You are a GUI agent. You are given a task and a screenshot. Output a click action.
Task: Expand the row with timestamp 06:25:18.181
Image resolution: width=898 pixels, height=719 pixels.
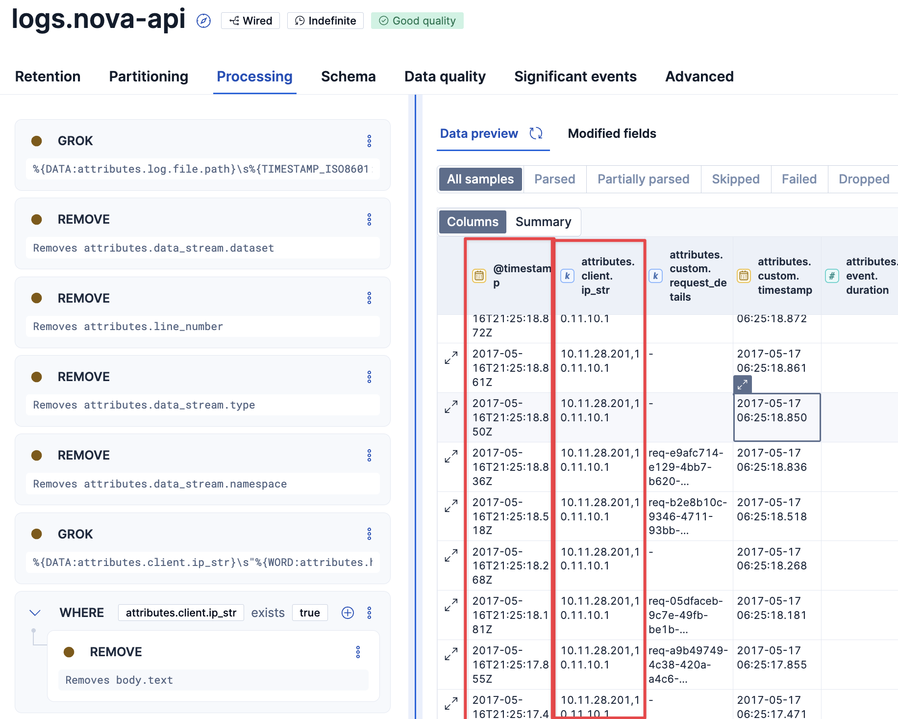(451, 605)
